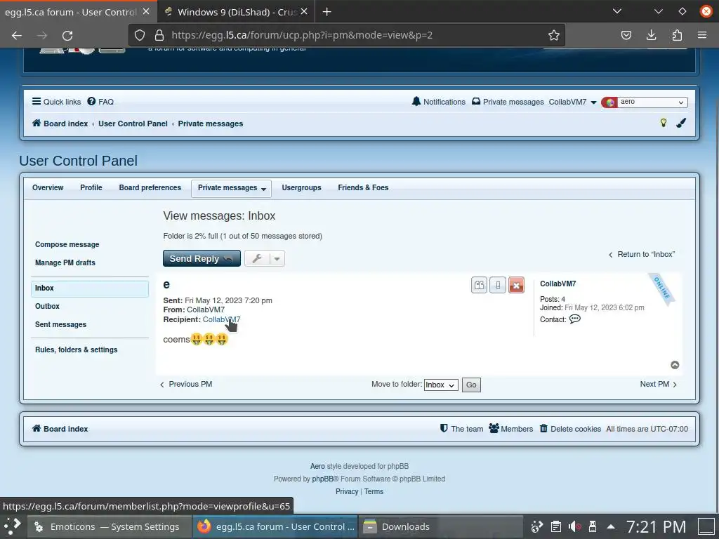The height and width of the screenshot is (539, 719).
Task: Open the Firefox hamburger menu
Action: tap(701, 35)
